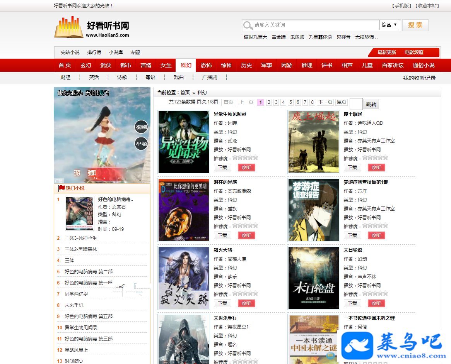Click the 电影频道 red button
Viewport: 451px width, 364px height.
(x=414, y=52)
